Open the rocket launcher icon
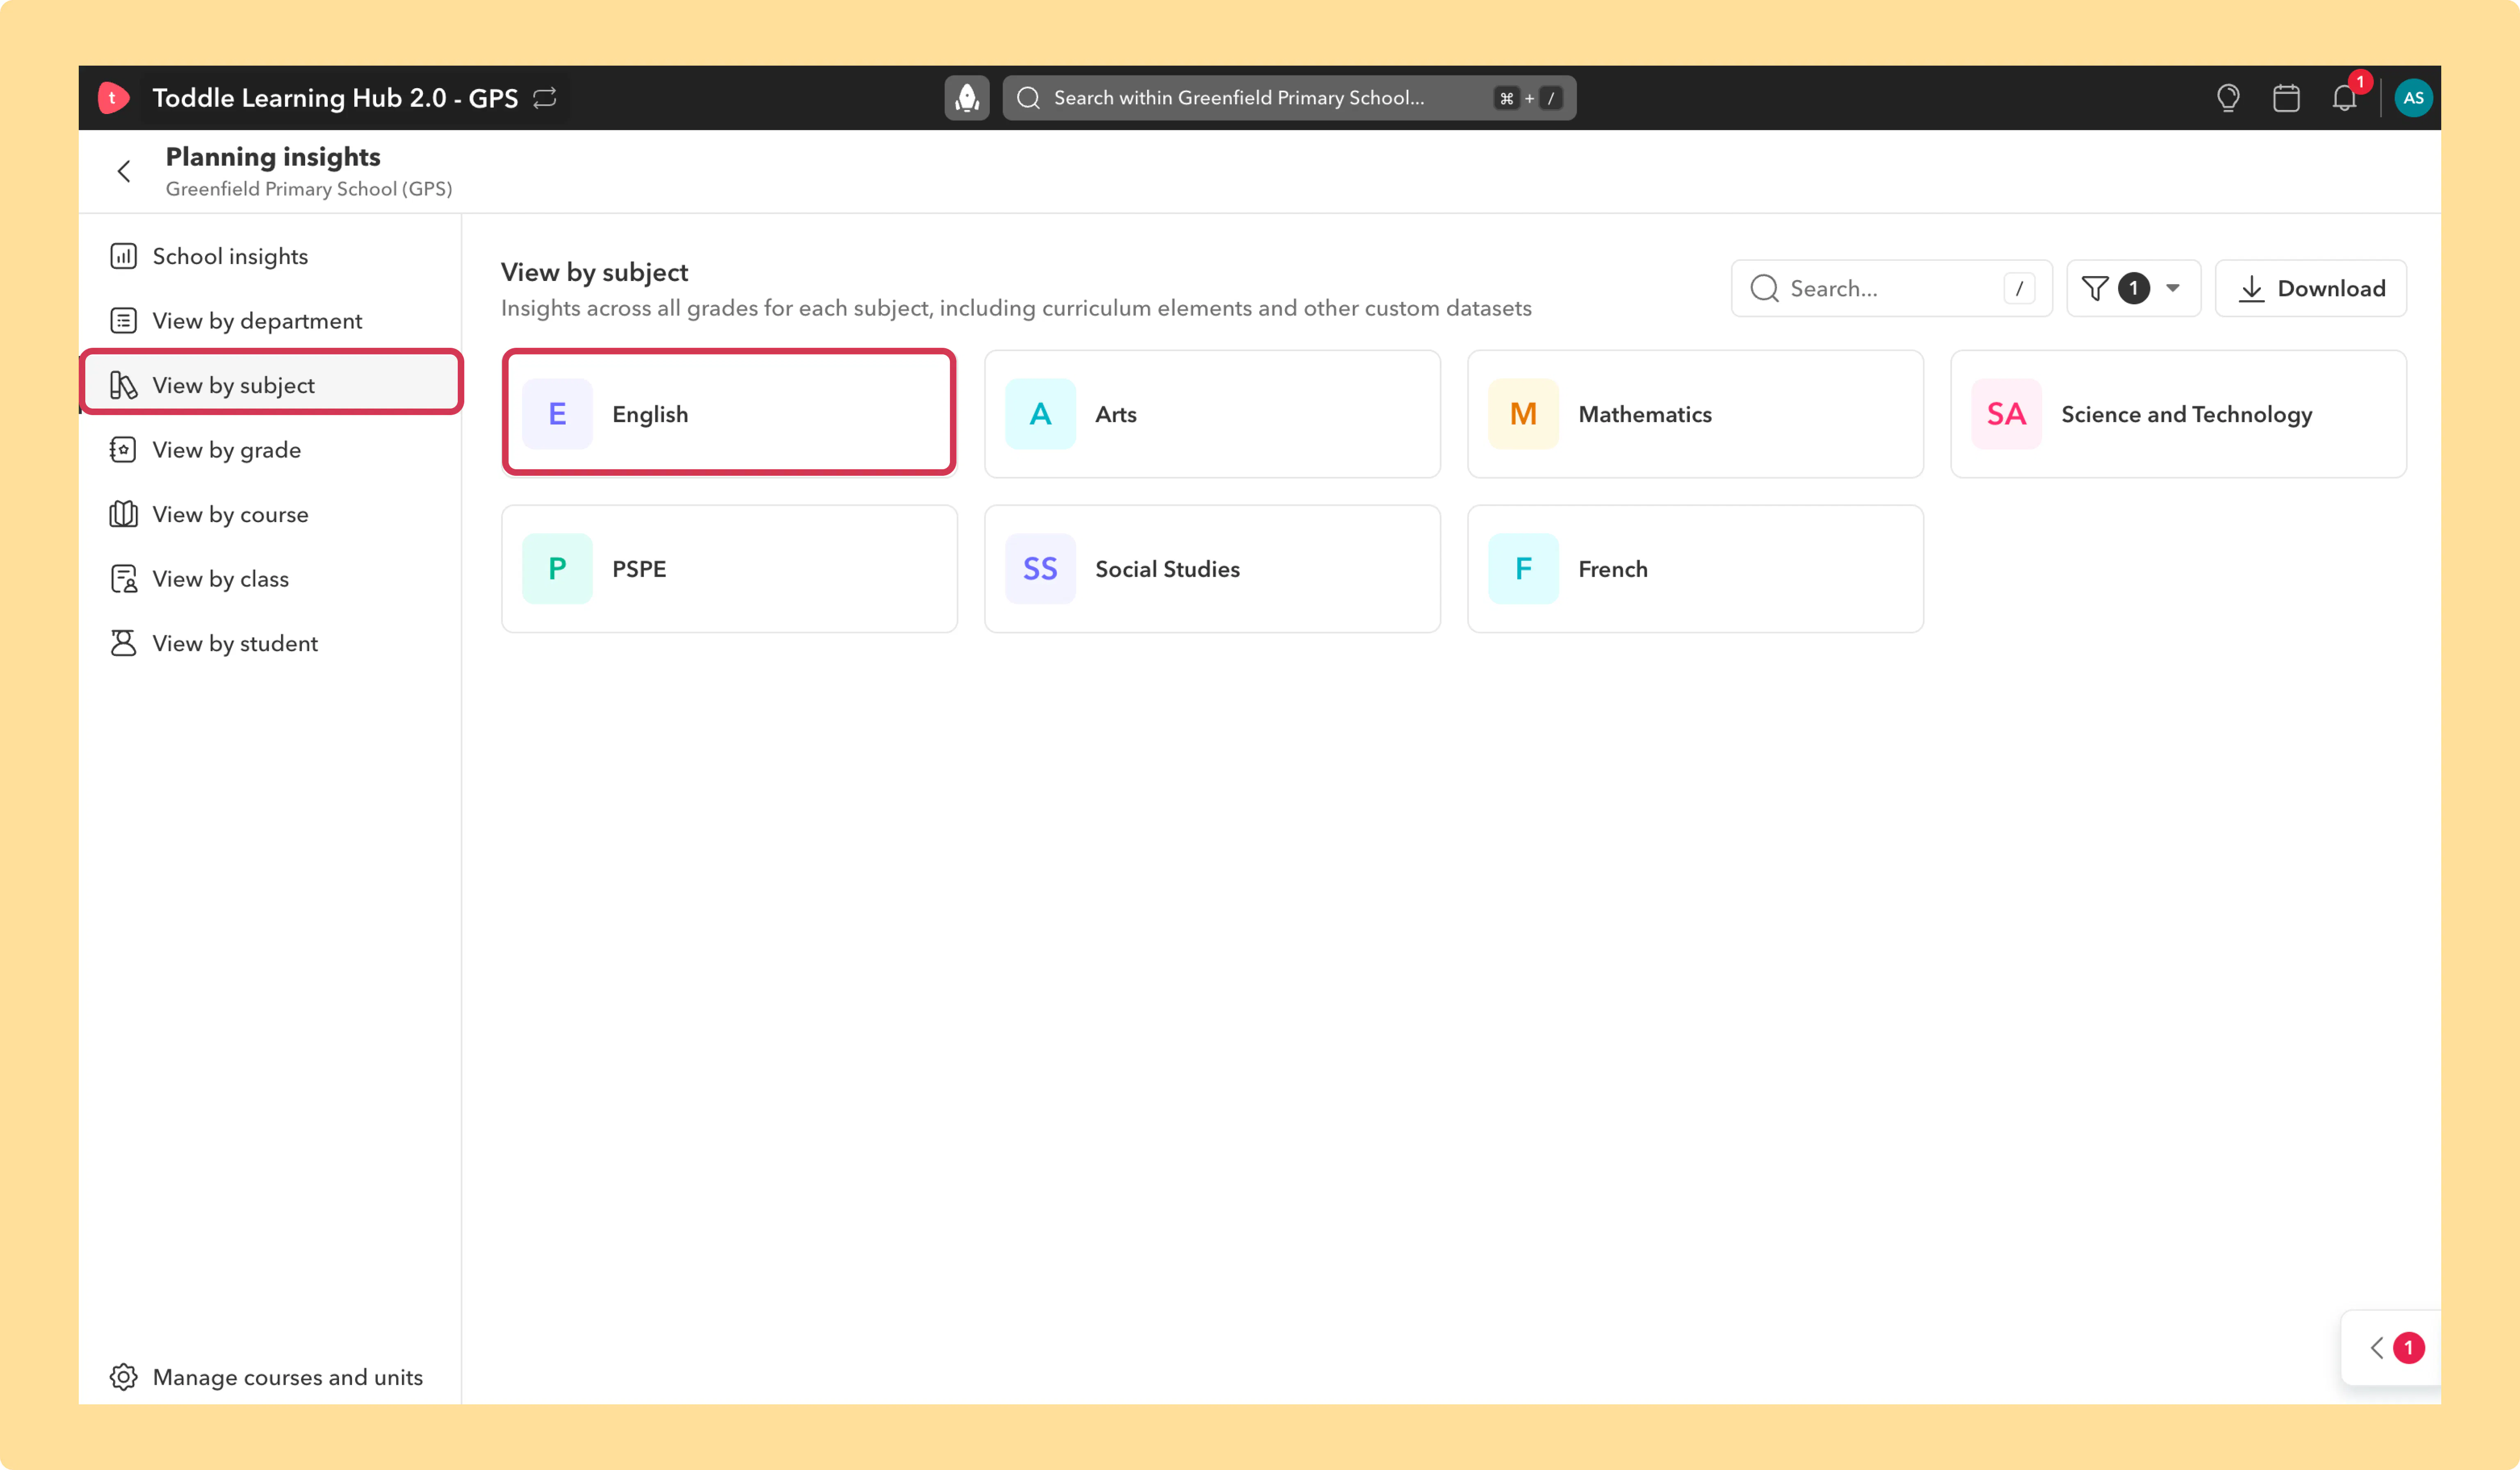 tap(967, 98)
